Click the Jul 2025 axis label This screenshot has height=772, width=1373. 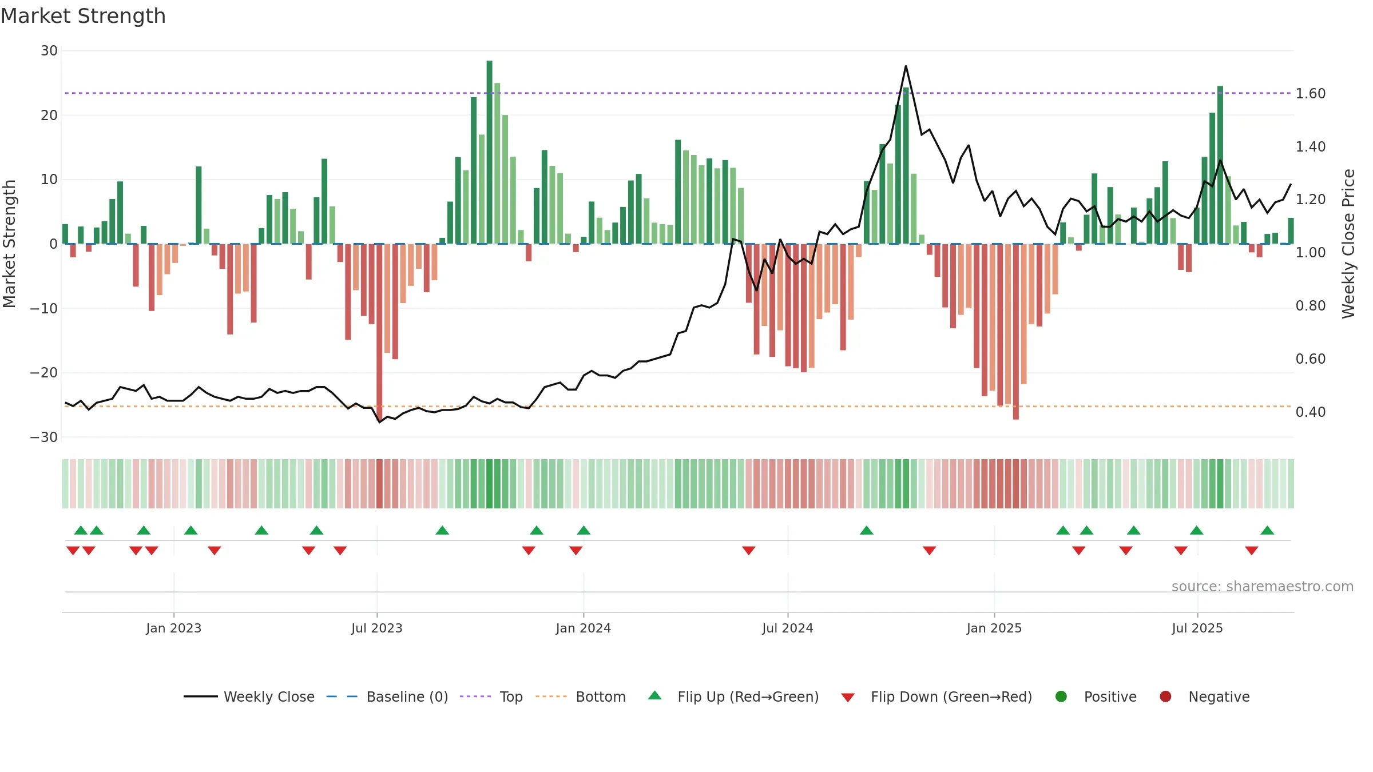coord(1197,628)
